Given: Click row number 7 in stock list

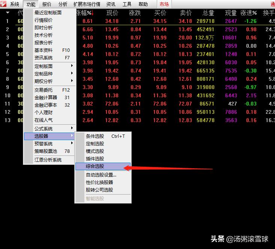Looking at the screenshot, I should tap(8, 71).
